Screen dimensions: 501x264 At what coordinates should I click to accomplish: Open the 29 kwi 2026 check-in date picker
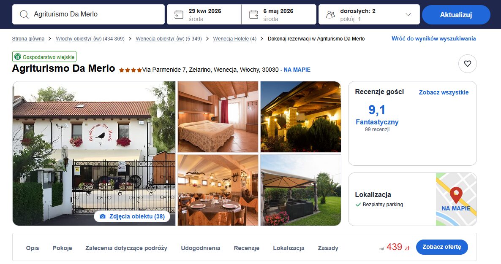click(x=204, y=14)
